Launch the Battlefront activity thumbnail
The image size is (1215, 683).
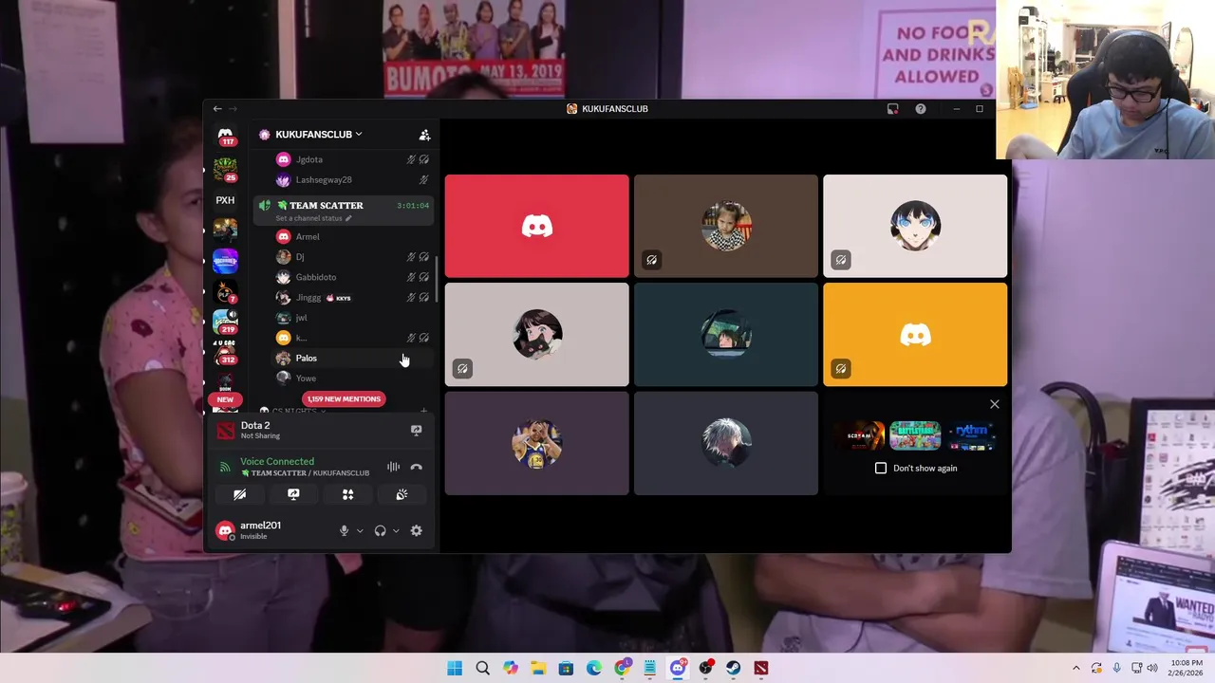pos(915,435)
